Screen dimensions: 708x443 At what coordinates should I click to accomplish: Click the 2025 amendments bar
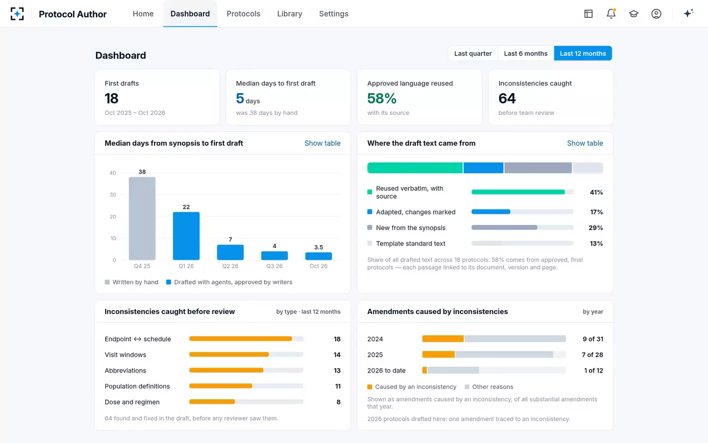(494, 354)
